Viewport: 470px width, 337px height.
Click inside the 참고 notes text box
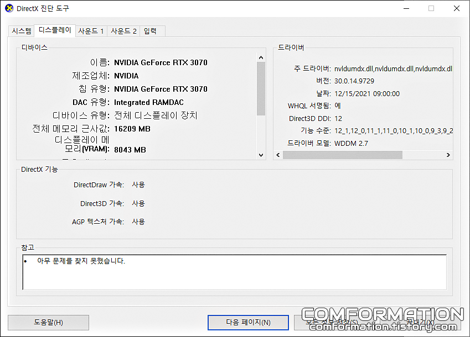(234, 272)
